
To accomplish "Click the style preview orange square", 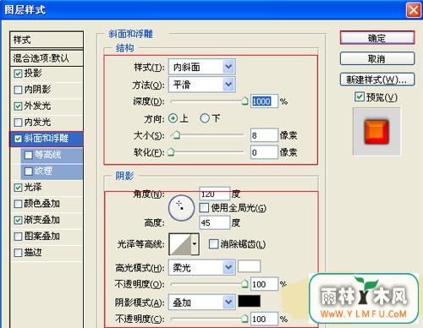I will pyautogui.click(x=376, y=132).
